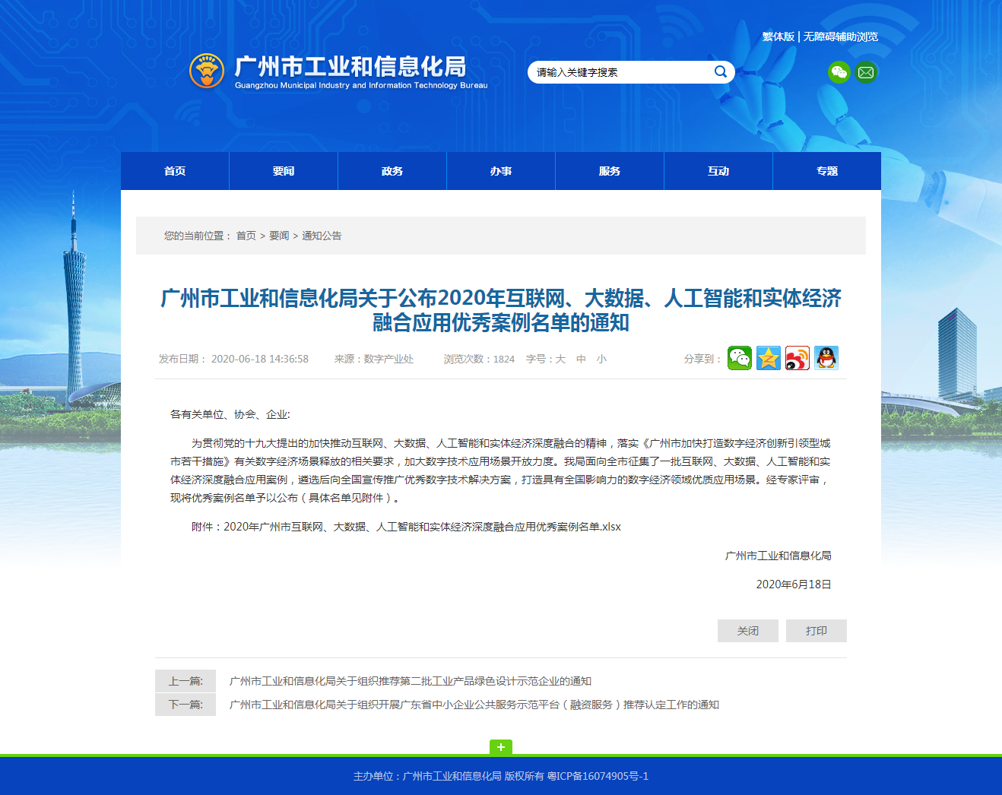The height and width of the screenshot is (795, 1002).
Task: Open the 要闻 navigation tab
Action: 284,171
